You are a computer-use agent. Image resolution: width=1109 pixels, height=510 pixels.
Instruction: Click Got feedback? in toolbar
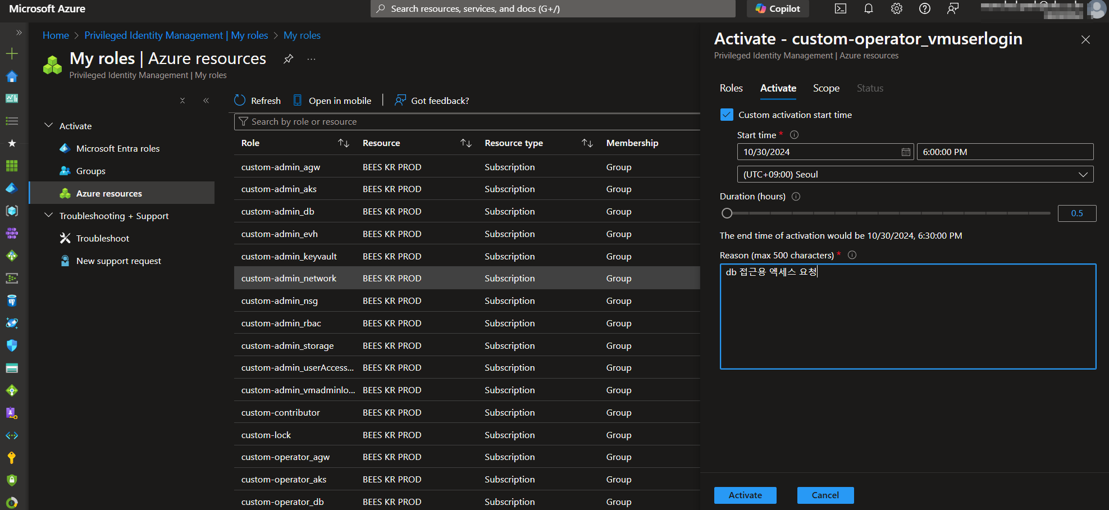pos(432,101)
